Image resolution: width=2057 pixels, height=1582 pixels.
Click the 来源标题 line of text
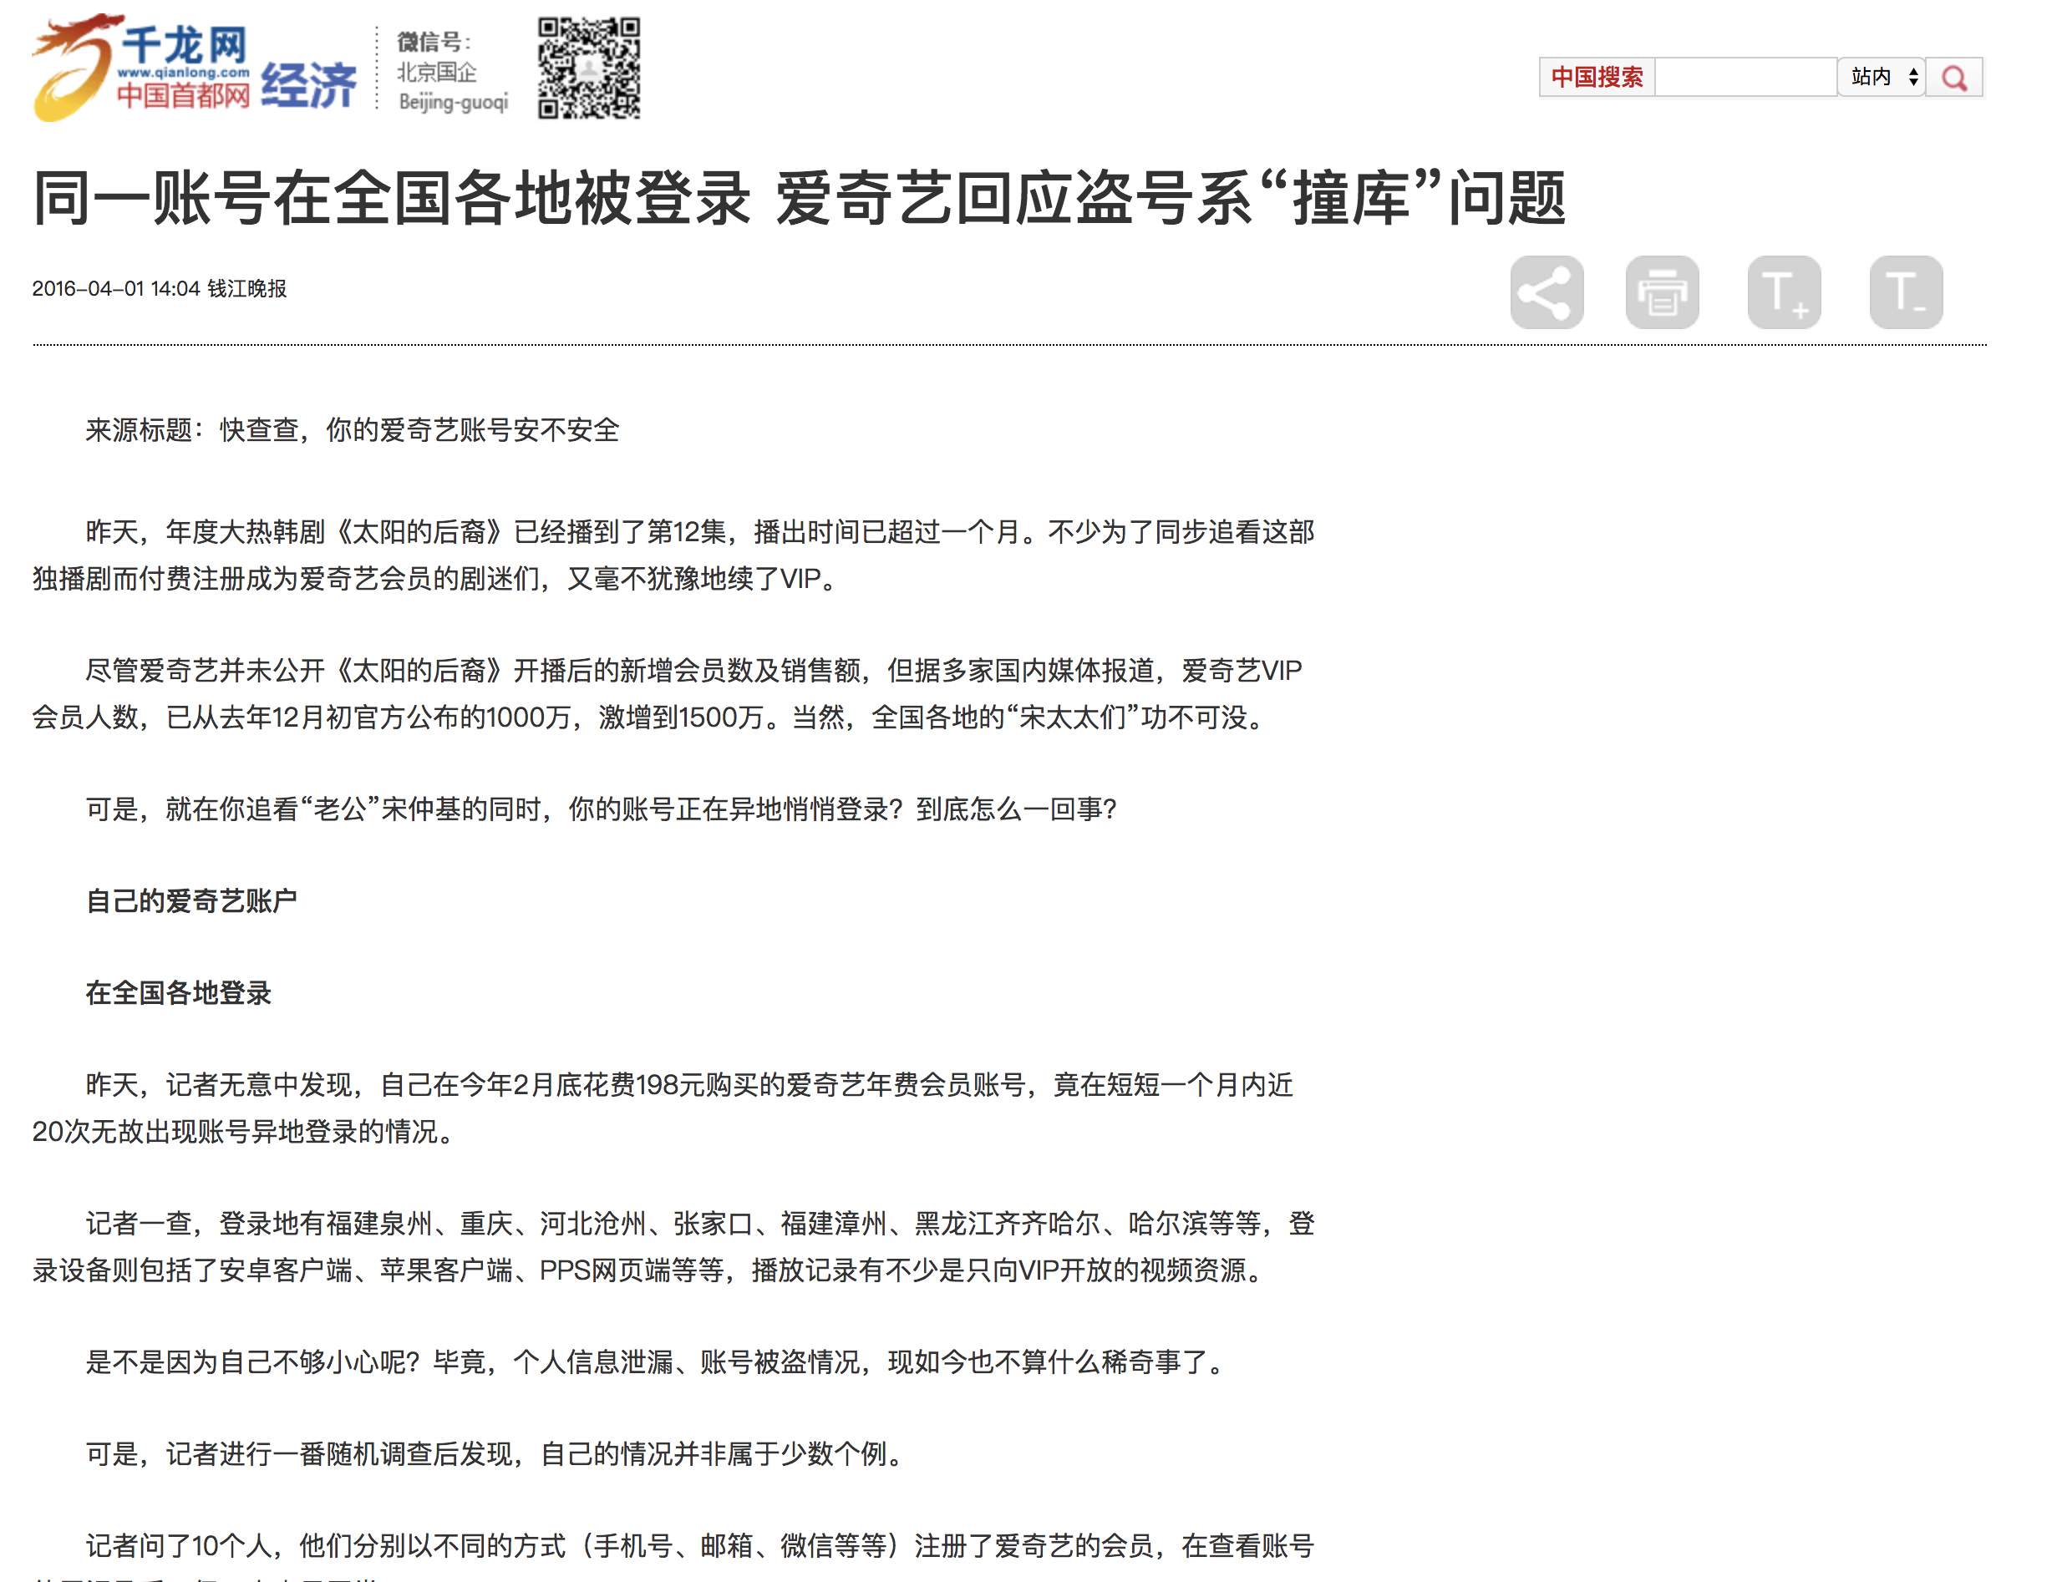click(x=353, y=430)
